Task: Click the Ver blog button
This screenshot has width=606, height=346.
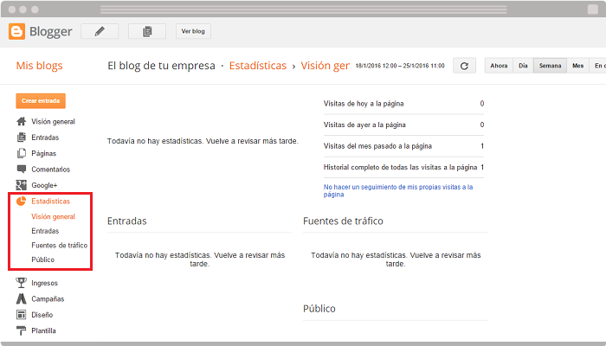Action: (194, 32)
